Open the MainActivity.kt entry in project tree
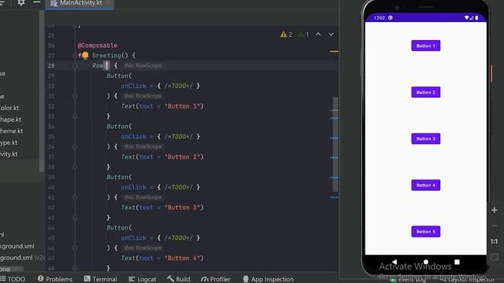The image size is (504, 283). point(9,154)
